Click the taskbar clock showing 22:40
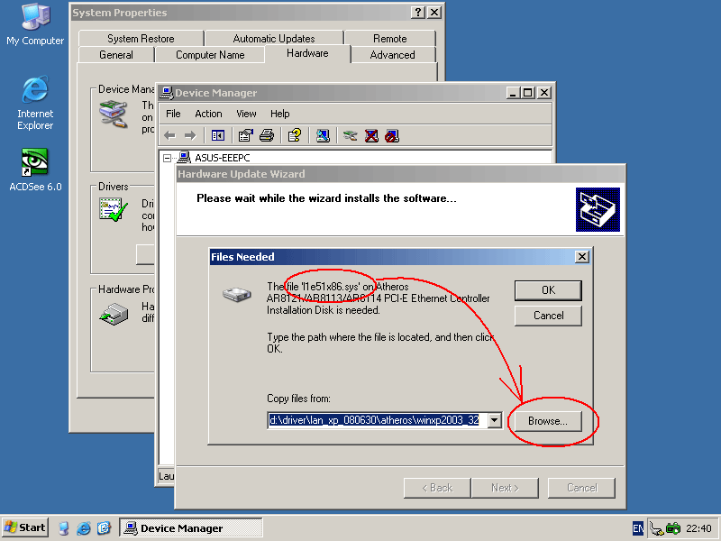The height and width of the screenshot is (541, 721). tap(698, 528)
